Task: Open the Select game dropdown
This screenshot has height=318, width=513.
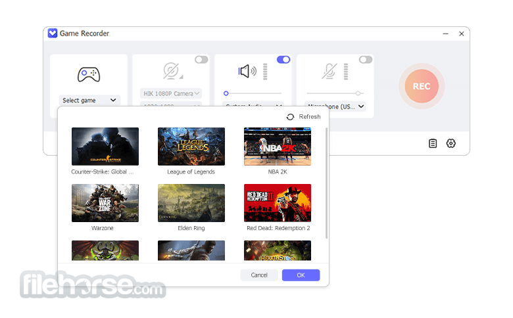Action: point(89,100)
